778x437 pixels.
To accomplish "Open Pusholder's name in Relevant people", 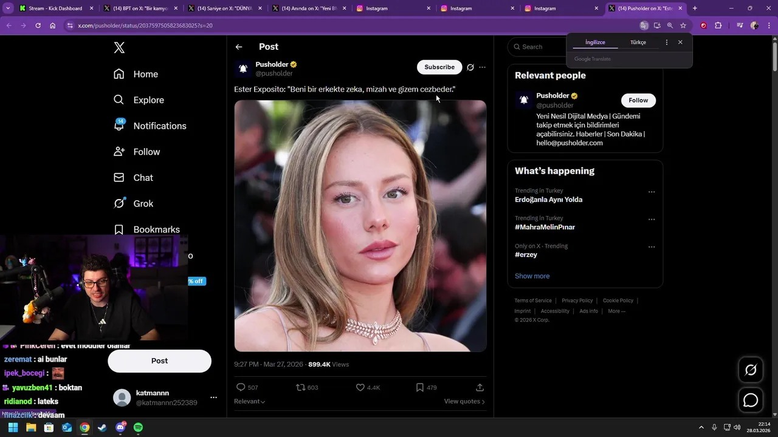I will pyautogui.click(x=553, y=96).
